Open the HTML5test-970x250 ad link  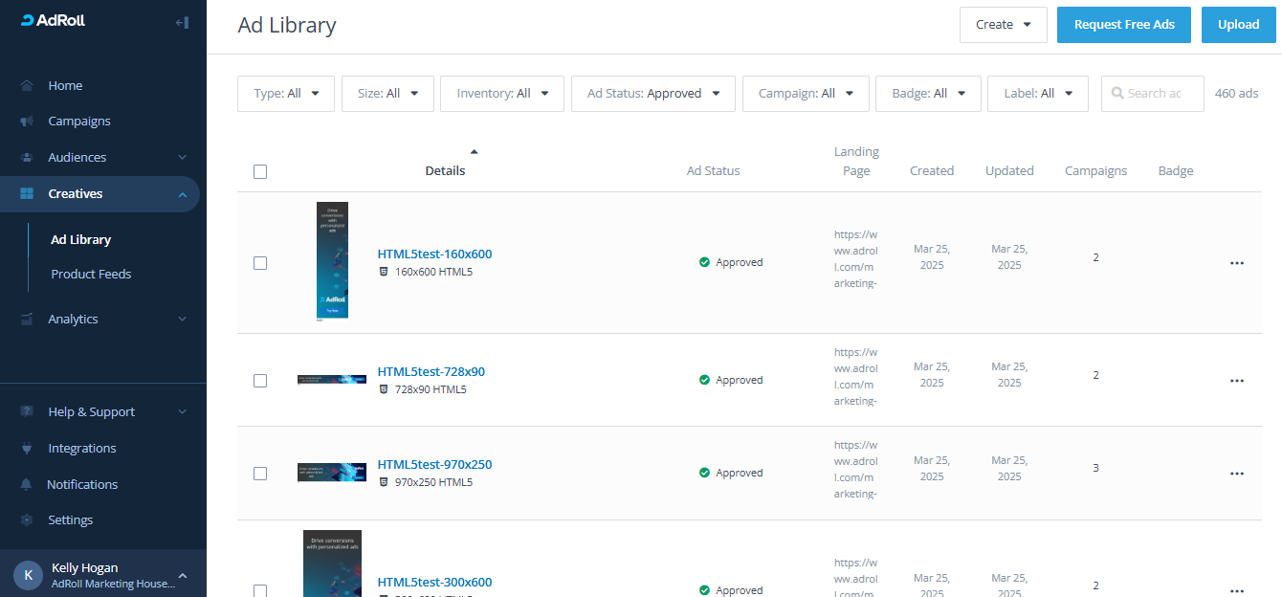(434, 465)
